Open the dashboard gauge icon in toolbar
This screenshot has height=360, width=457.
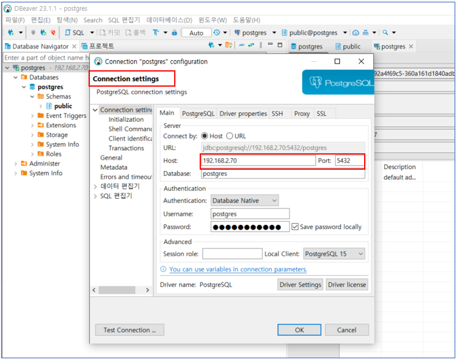click(x=356, y=33)
